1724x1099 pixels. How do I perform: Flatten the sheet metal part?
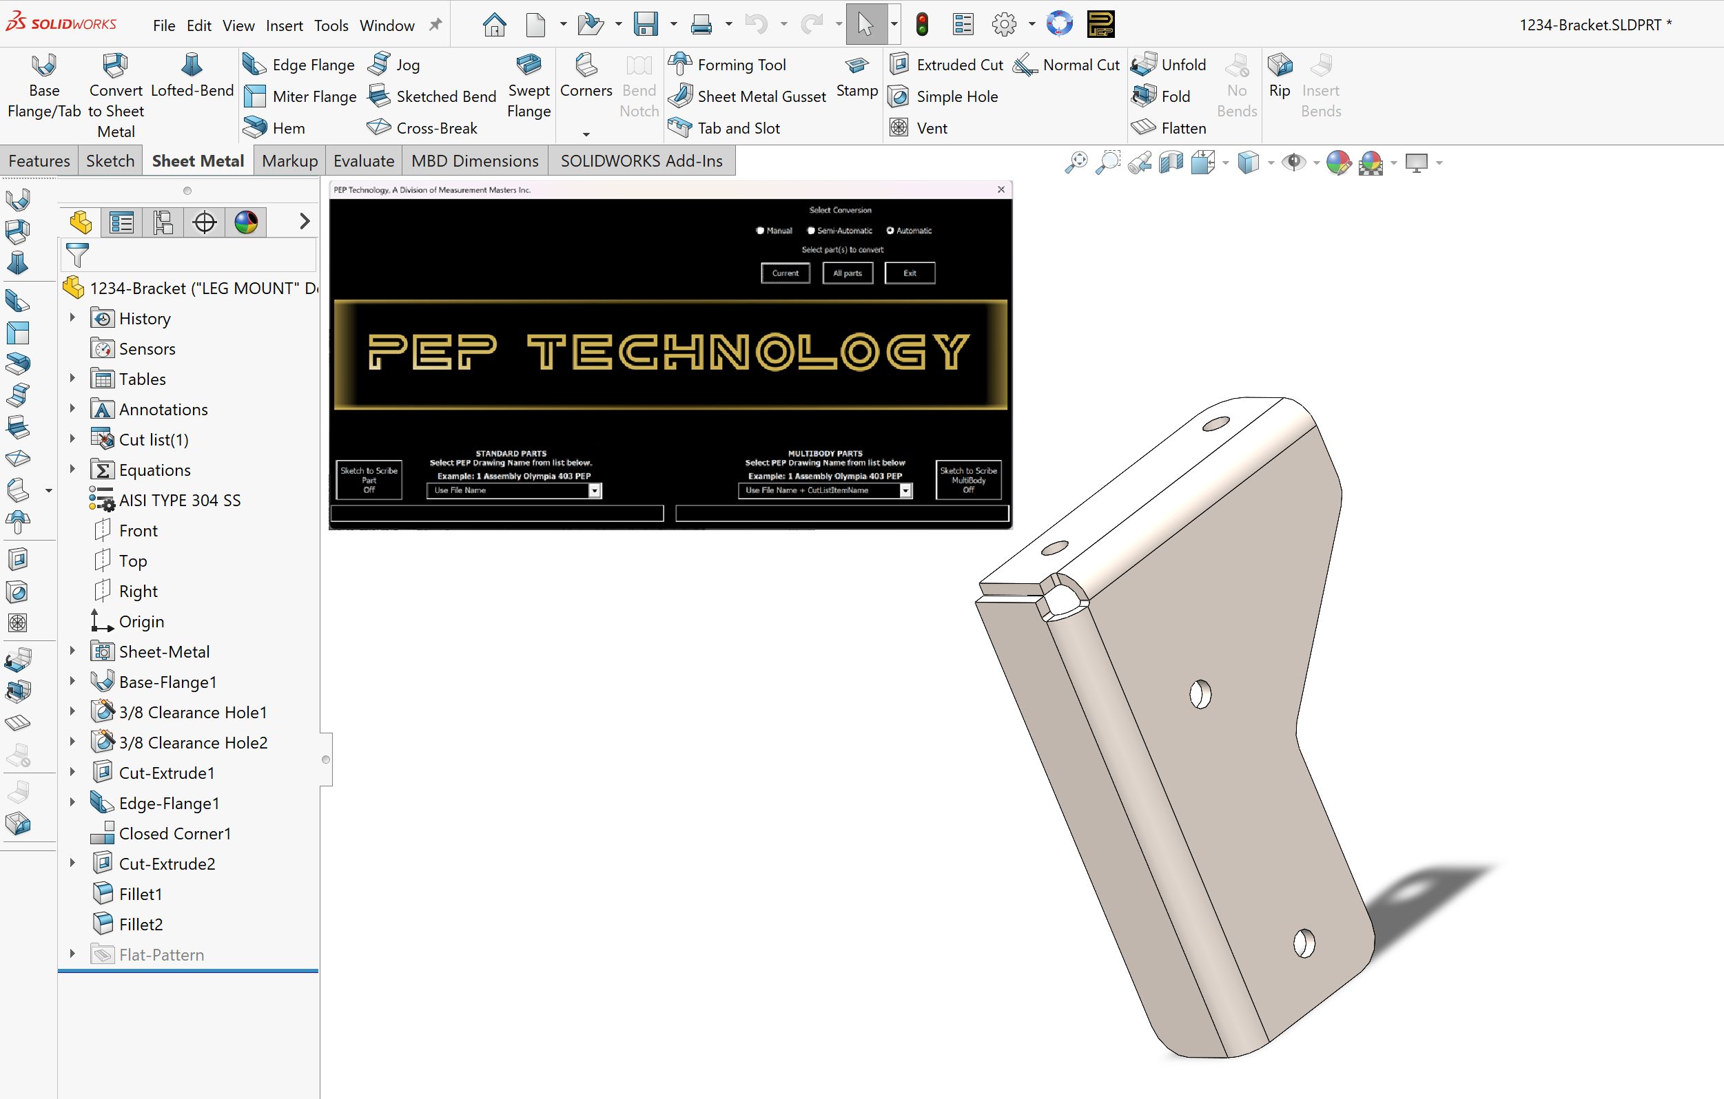tap(1169, 128)
